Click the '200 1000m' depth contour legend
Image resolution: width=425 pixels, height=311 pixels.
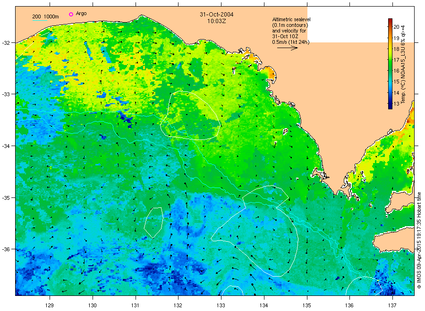point(45,16)
